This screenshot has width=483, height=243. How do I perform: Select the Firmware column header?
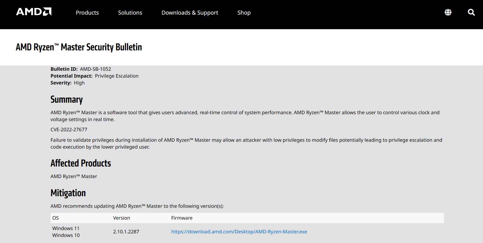coord(182,218)
